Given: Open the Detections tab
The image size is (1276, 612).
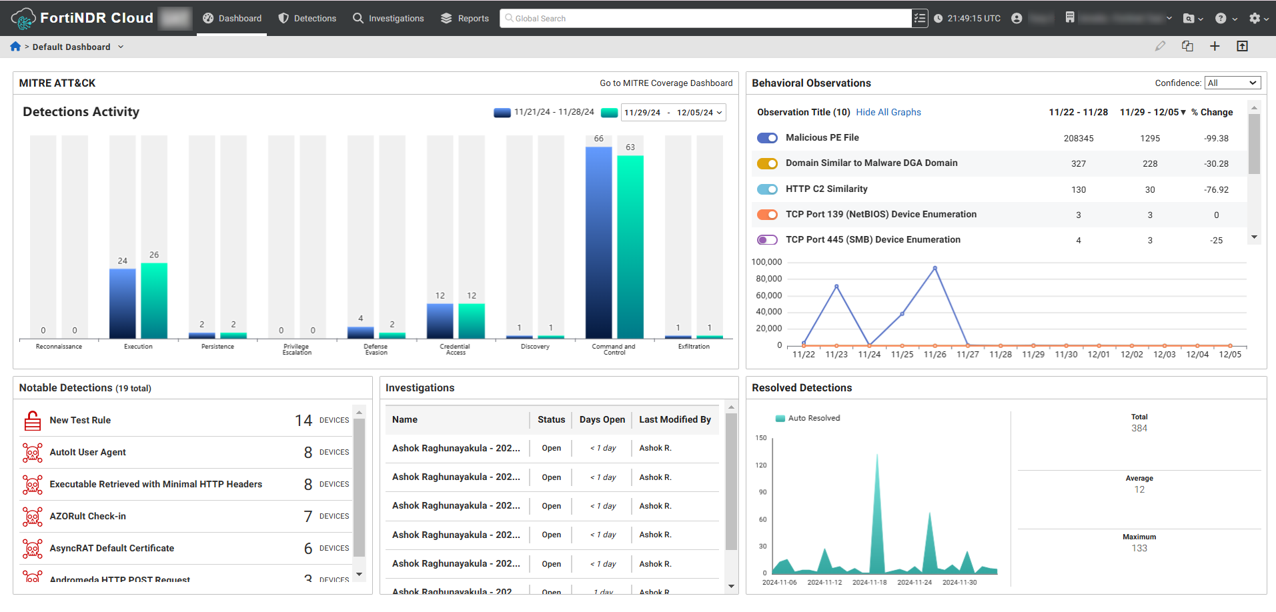Looking at the screenshot, I should click(307, 19).
